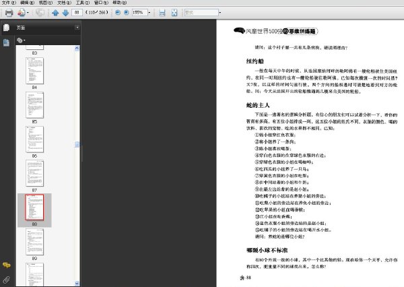
Task: Open the 窗口 (Window) menu
Action: point(101,3)
